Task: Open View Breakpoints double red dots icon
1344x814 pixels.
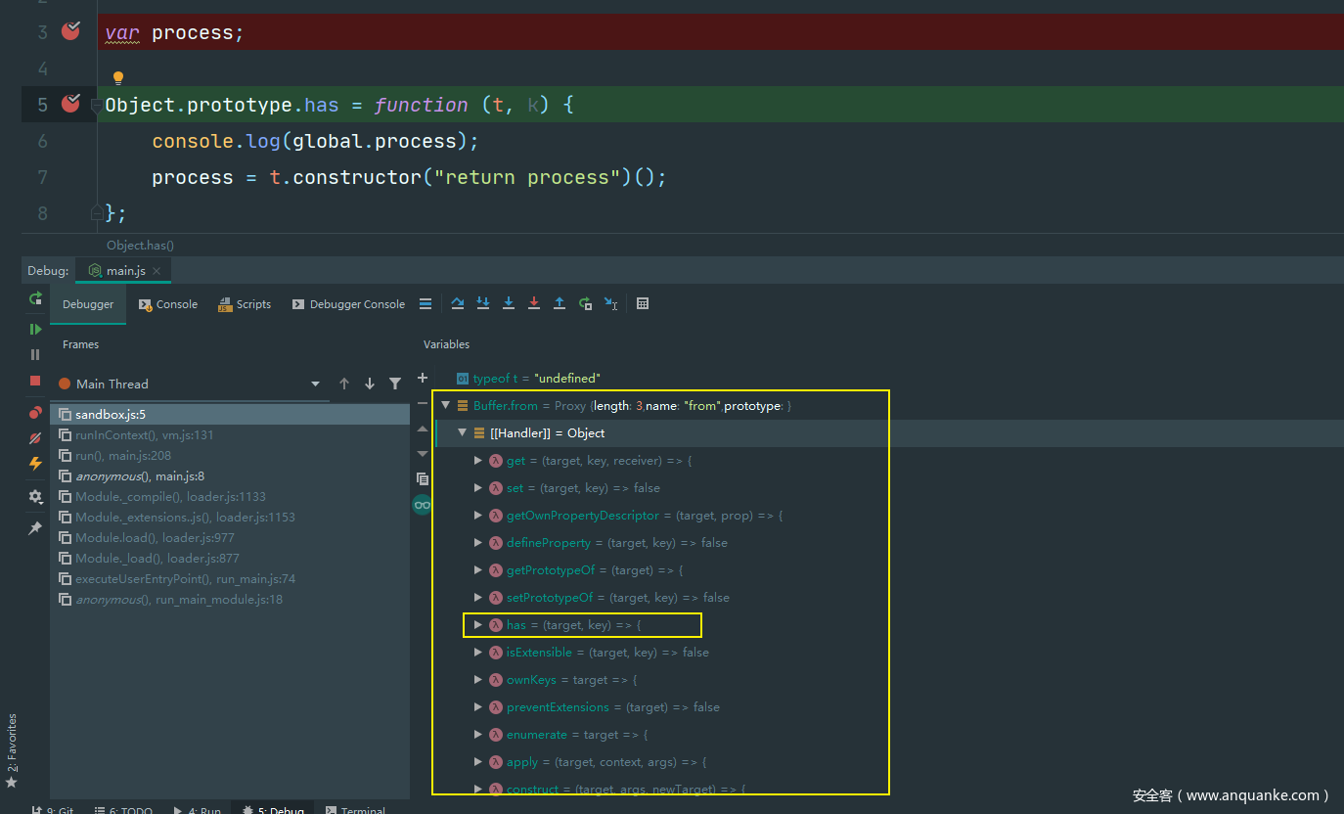Action: coord(35,412)
